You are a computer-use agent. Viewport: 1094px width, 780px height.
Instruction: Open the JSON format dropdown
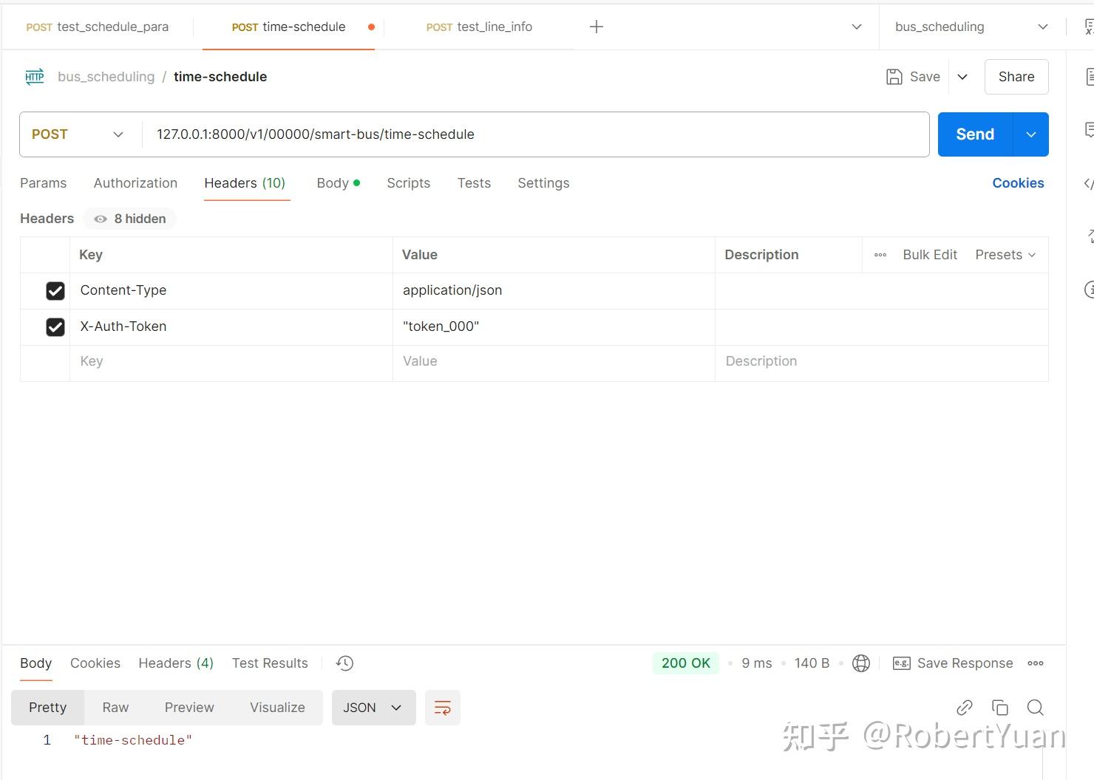[373, 708]
